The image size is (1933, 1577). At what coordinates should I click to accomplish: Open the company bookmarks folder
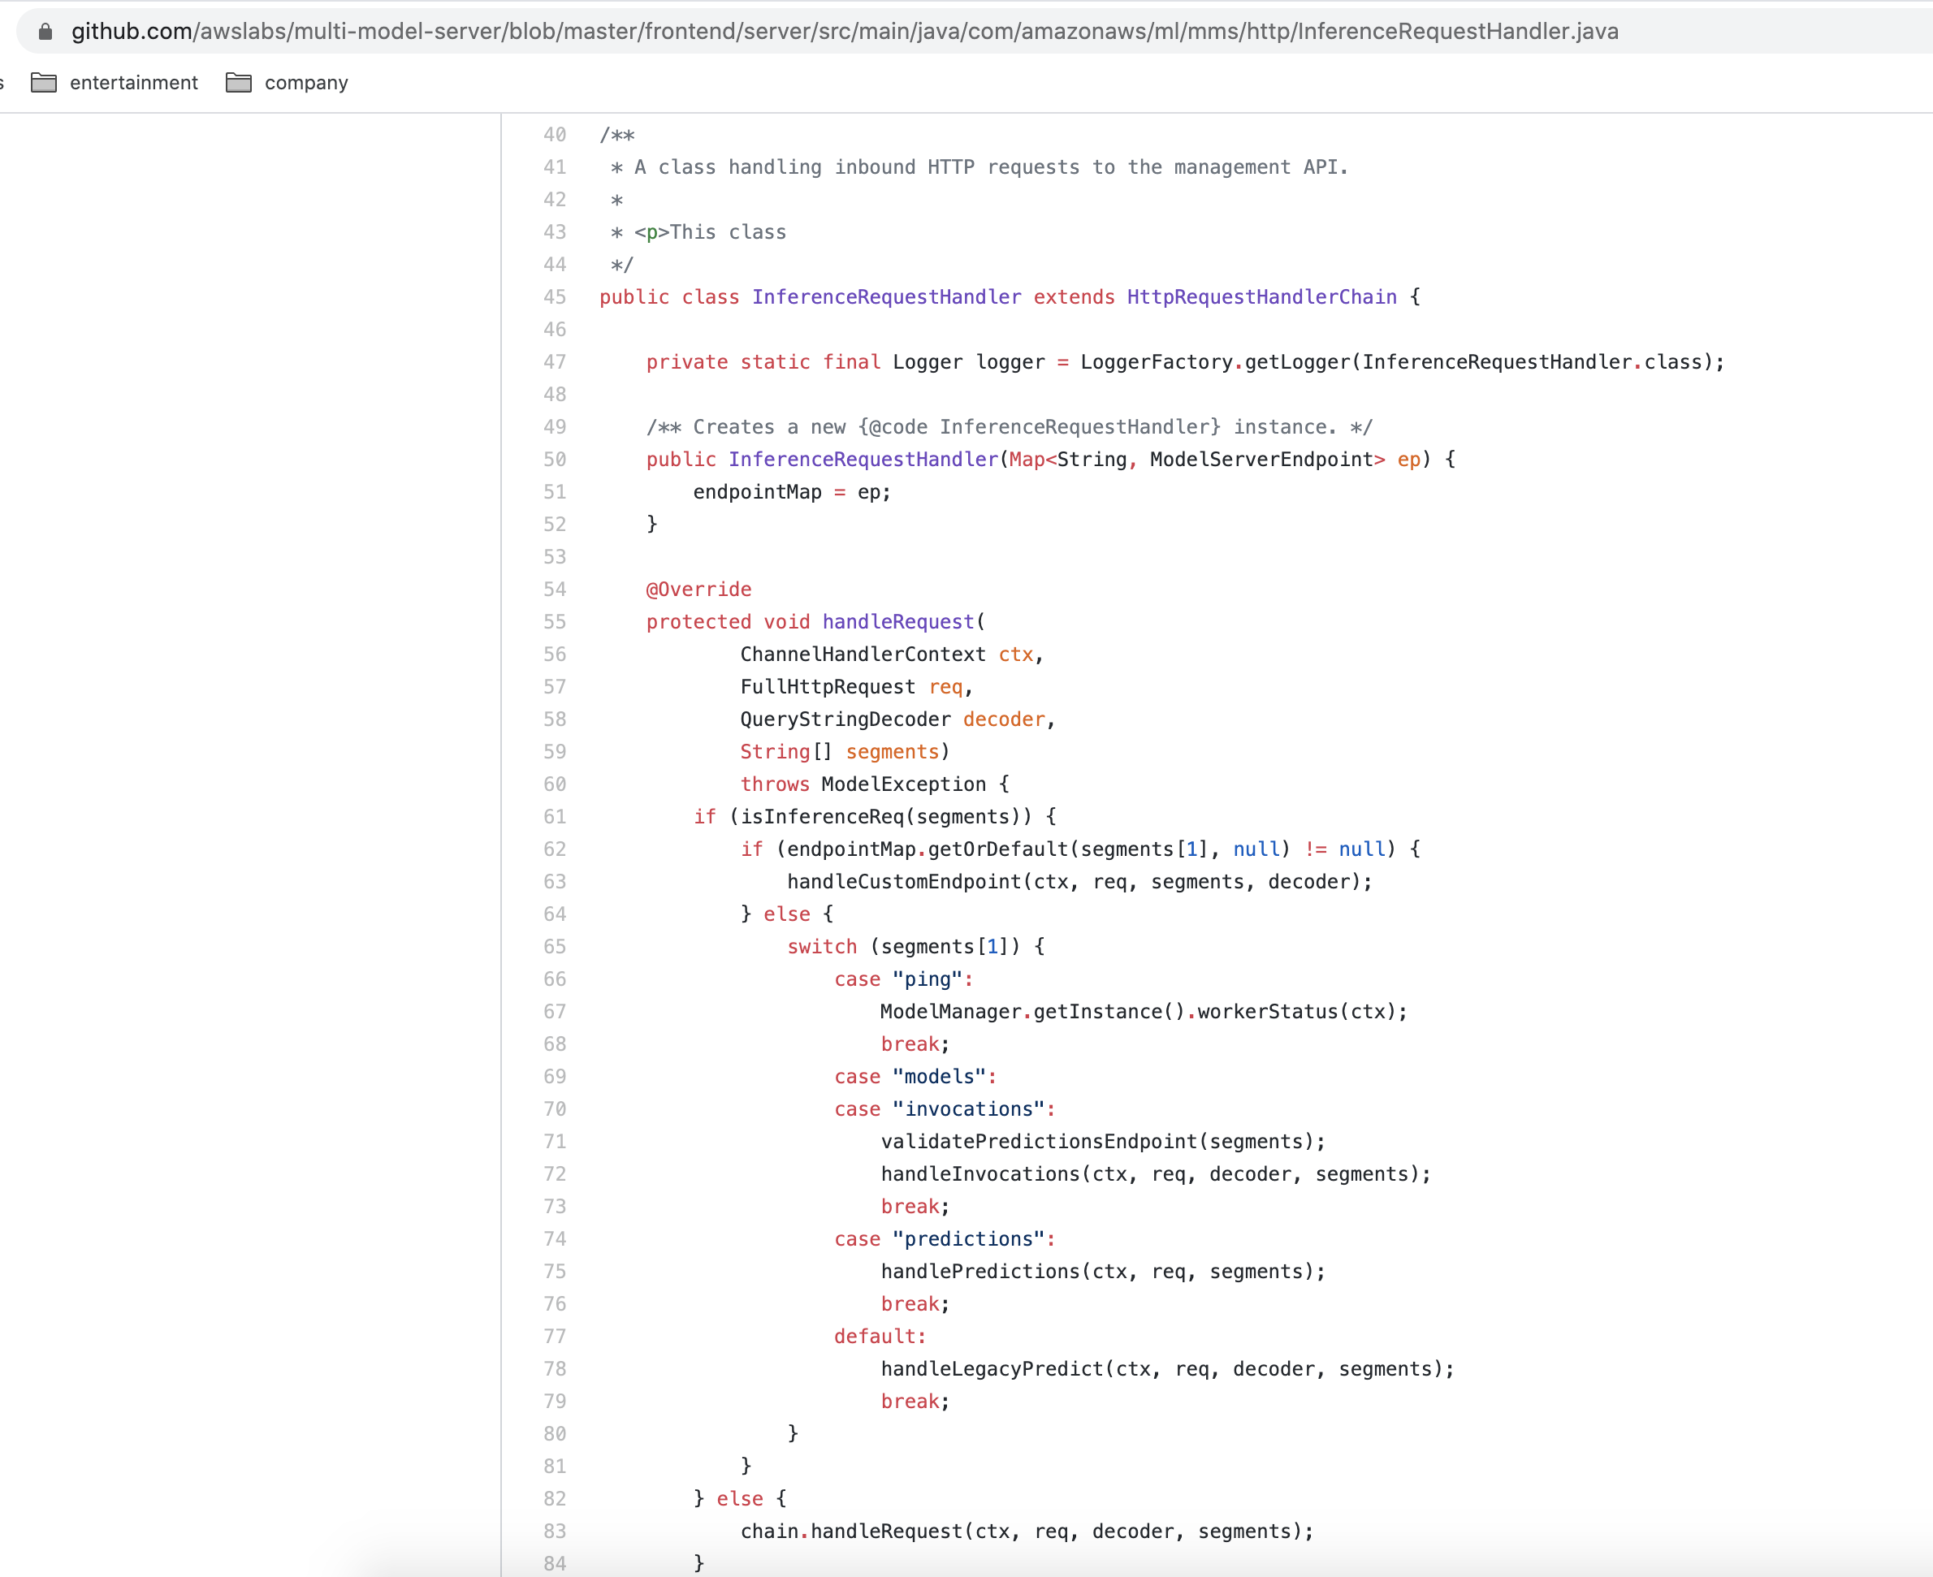click(x=305, y=82)
